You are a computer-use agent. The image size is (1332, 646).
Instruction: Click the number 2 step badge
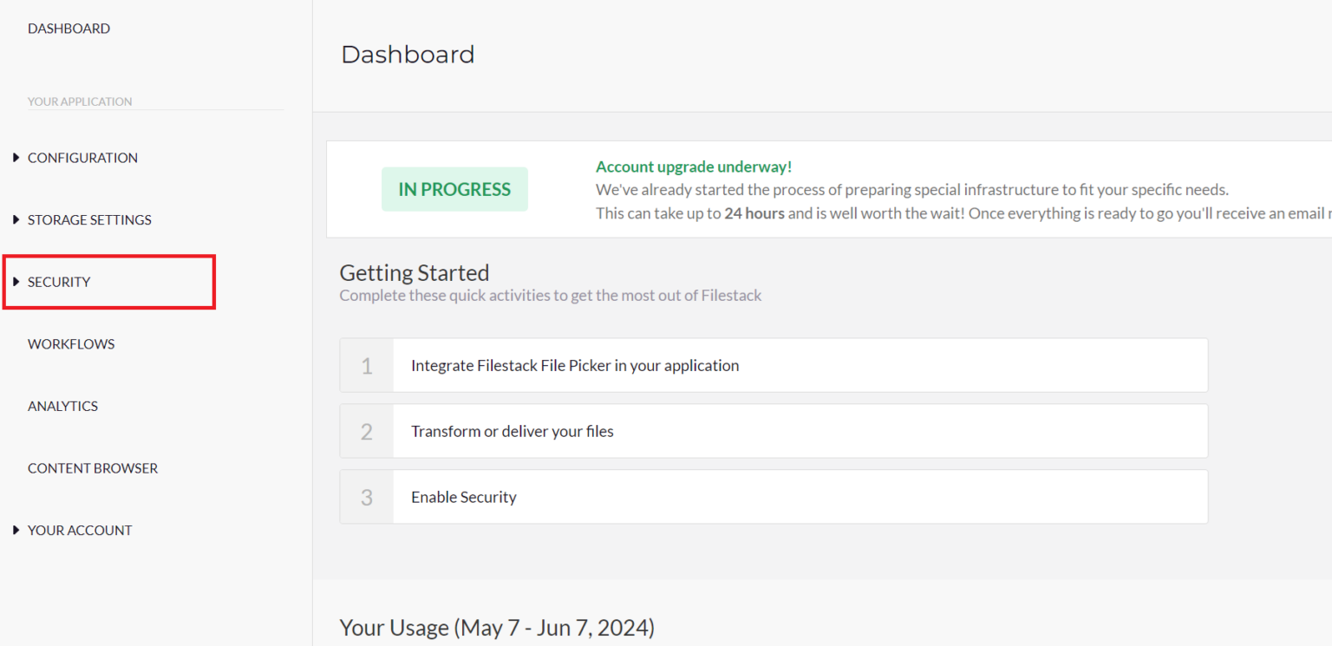pyautogui.click(x=367, y=431)
